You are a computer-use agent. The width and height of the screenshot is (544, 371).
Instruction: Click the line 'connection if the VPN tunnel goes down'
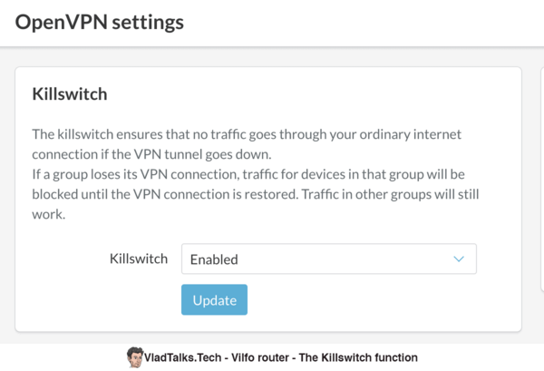coord(151,154)
